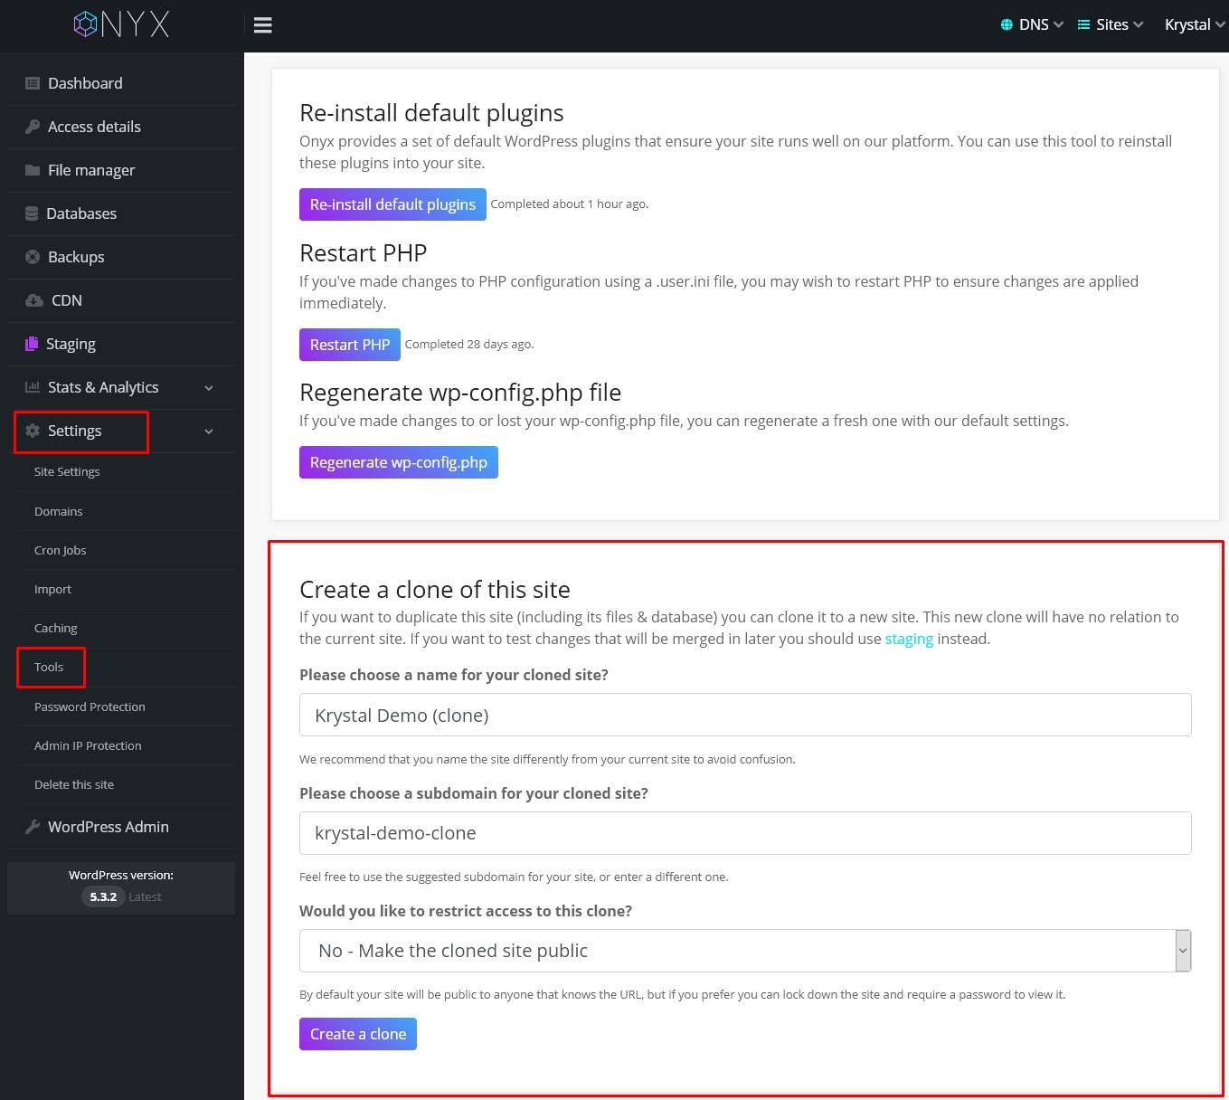Click Regenerate wp-config.php button
The height and width of the screenshot is (1100, 1229).
[x=399, y=462]
